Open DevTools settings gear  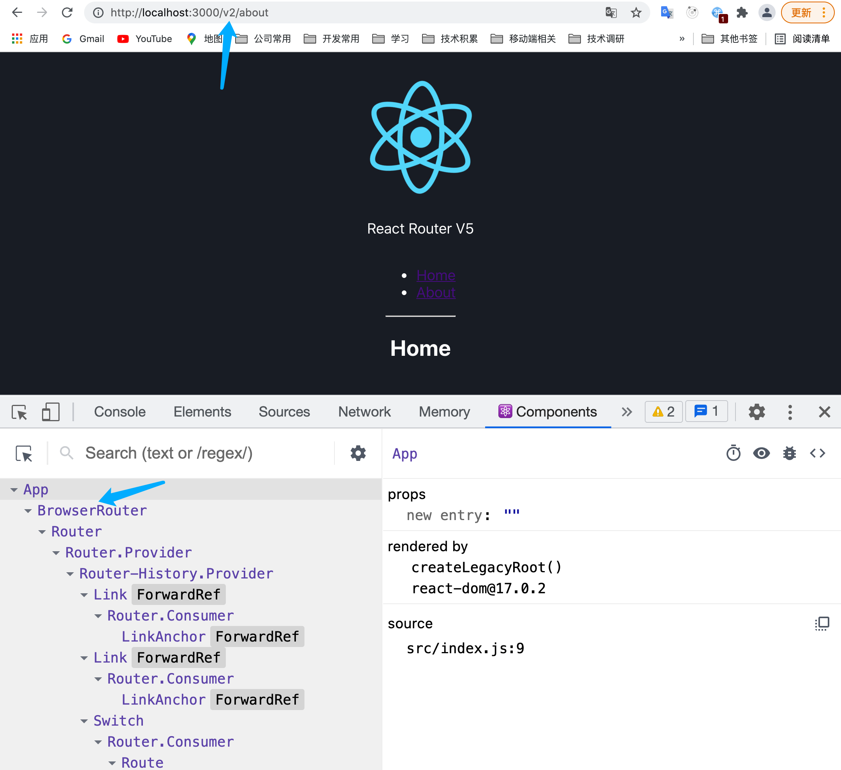pos(756,412)
